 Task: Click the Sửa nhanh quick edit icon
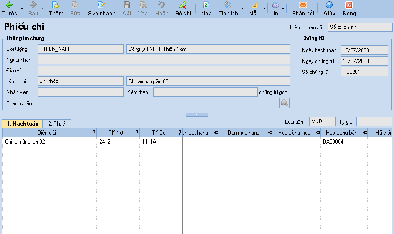pos(101,5)
